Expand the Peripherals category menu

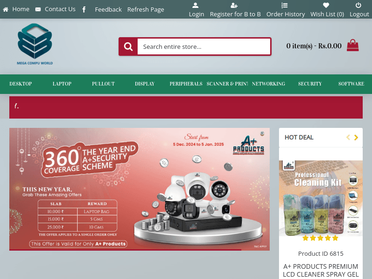(x=186, y=84)
